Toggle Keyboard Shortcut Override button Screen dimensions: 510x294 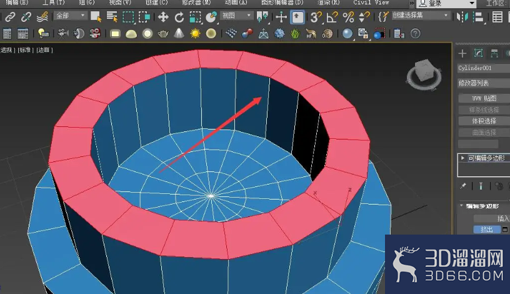click(x=297, y=17)
